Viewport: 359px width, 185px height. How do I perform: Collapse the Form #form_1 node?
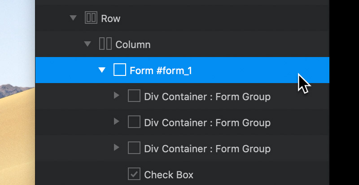point(102,70)
